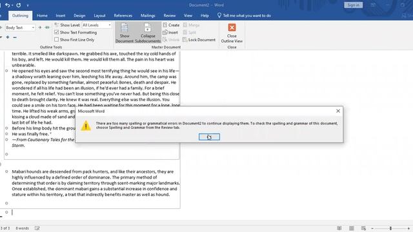This screenshot has height=232, width=413.
Task: Open the Mailings tab
Action: (148, 15)
